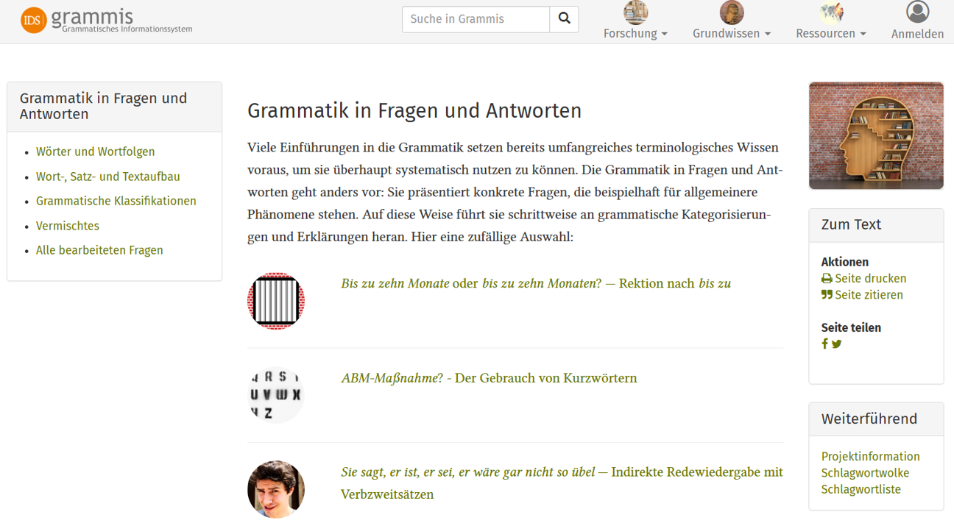Viewport: 954px width, 523px height.
Task: Show Alle bearbeiteten Fragen
Action: (99, 250)
